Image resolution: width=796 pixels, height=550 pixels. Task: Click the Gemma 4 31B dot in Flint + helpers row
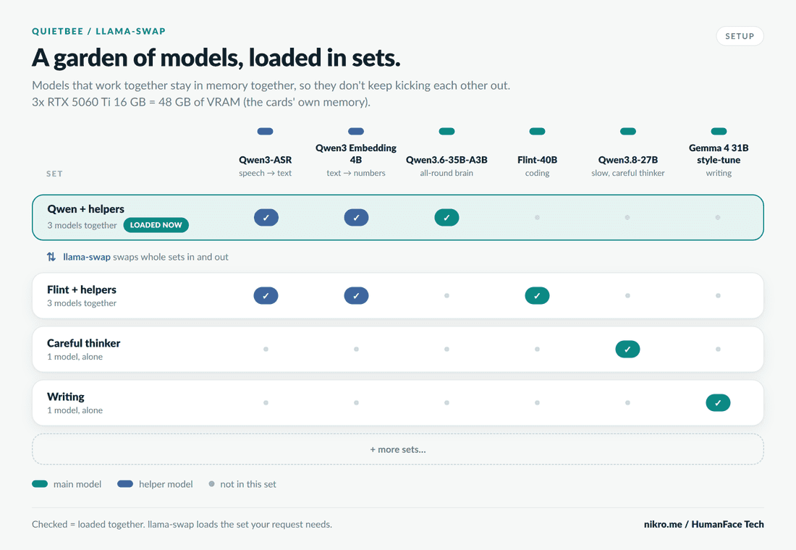718,295
